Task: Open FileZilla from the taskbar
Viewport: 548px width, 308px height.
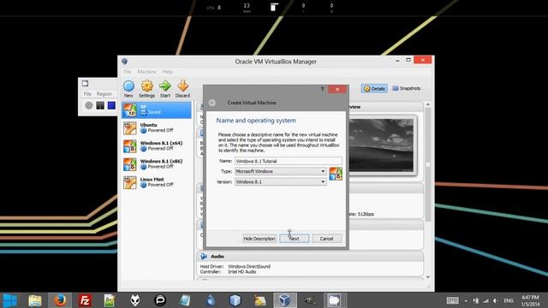Action: point(85,300)
